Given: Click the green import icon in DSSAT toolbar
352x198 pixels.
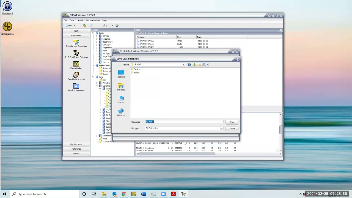Looking at the screenshot, I should [x=84, y=26].
